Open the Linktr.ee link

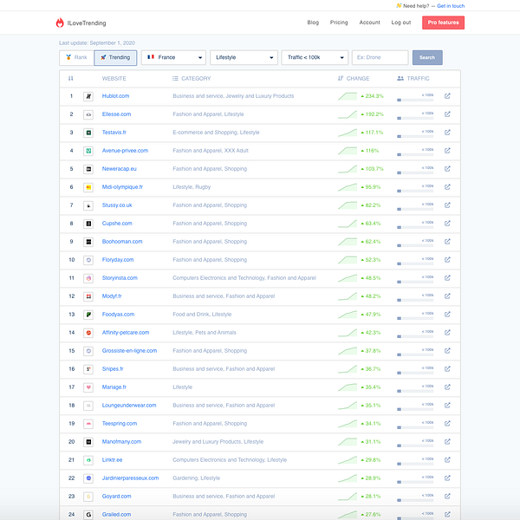[112, 460]
